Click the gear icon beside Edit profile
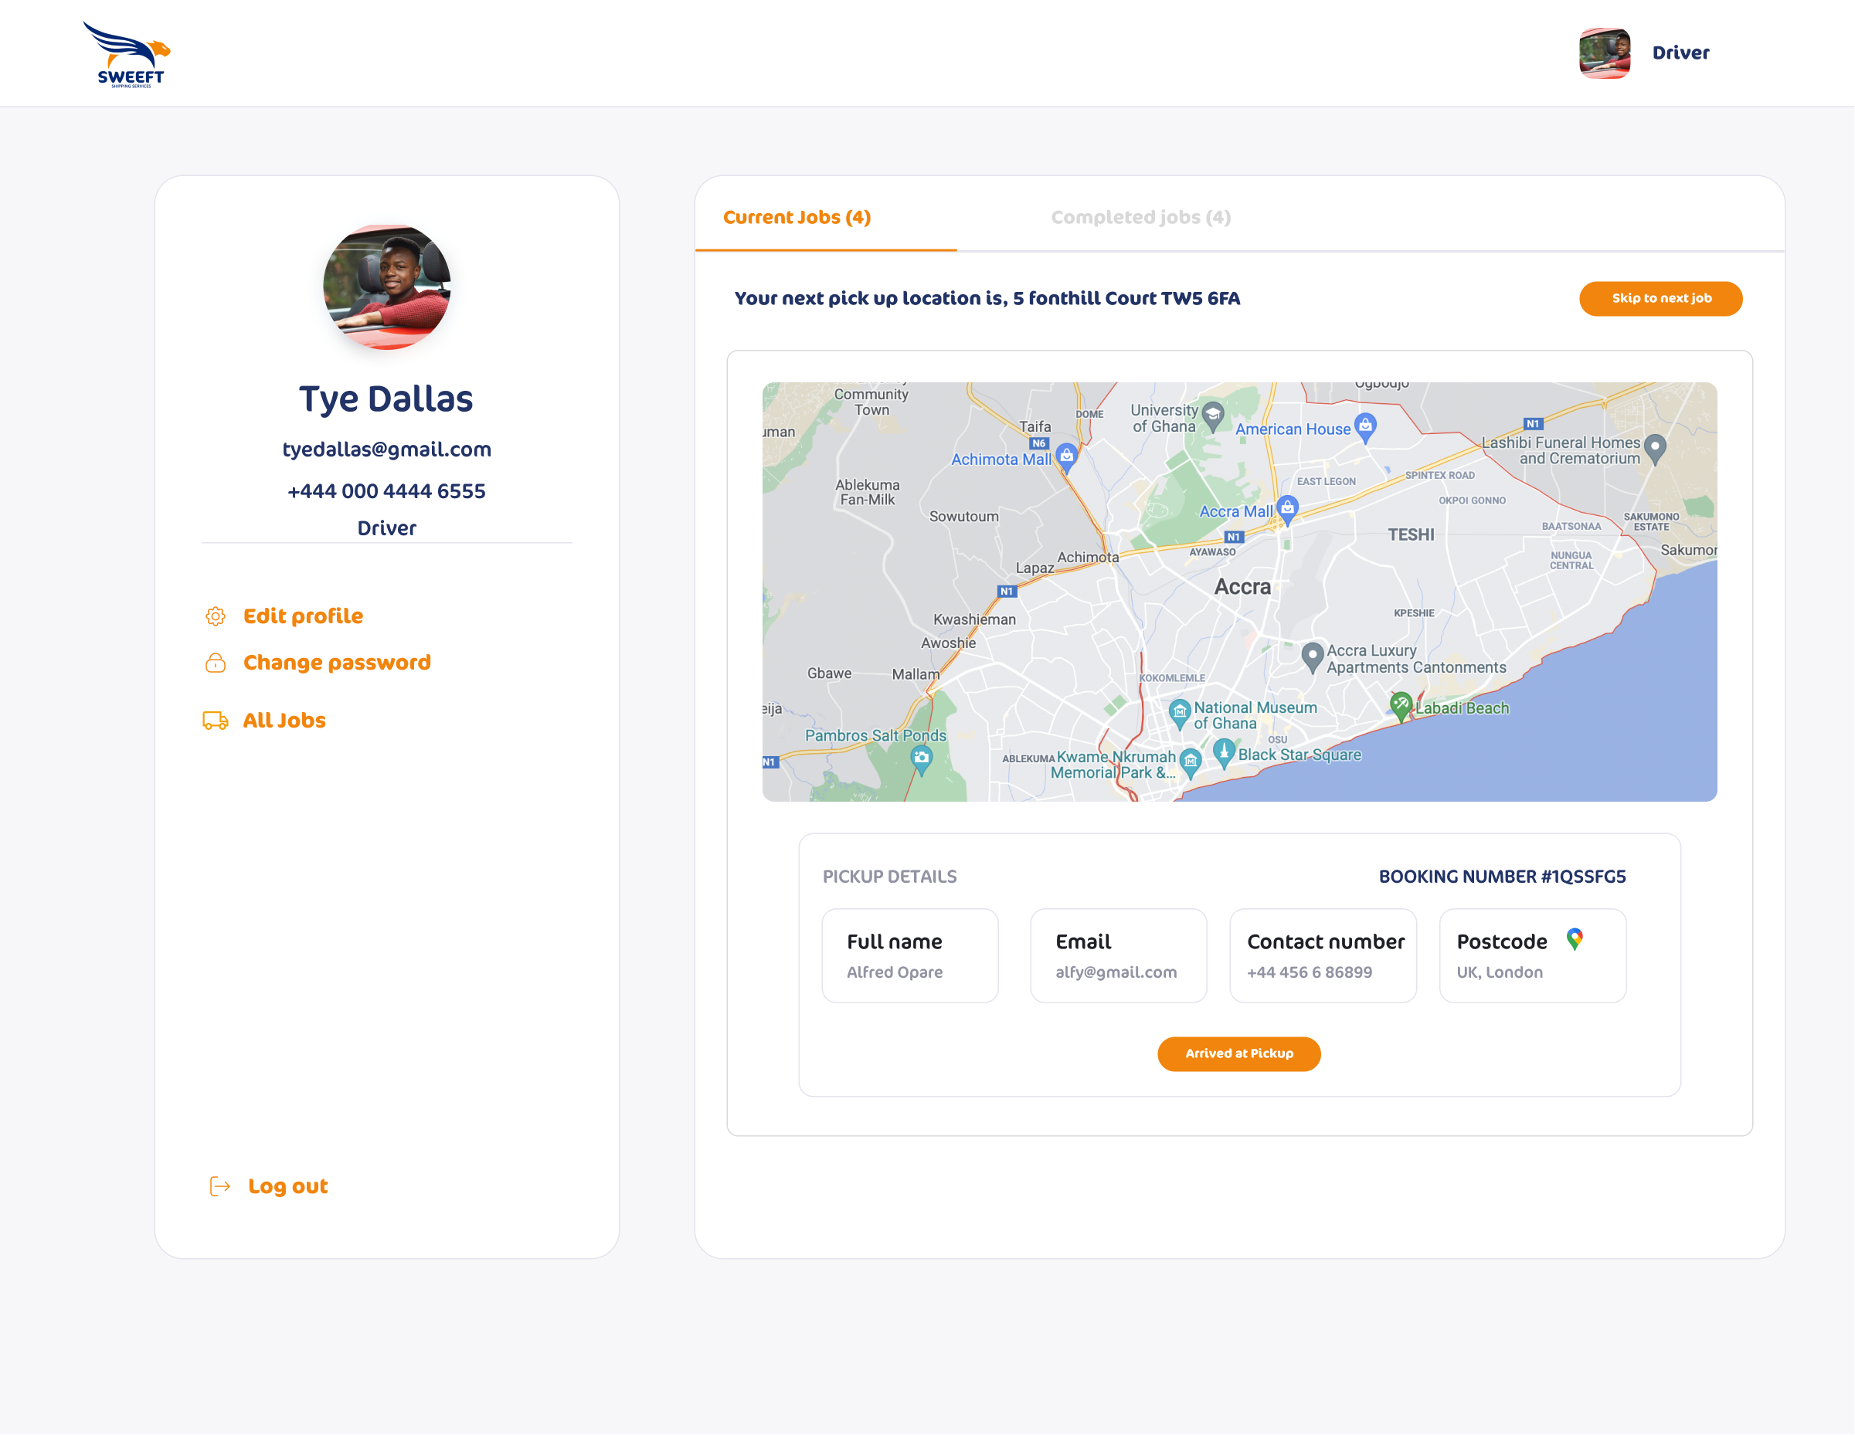Image resolution: width=1855 pixels, height=1435 pixels. [216, 616]
